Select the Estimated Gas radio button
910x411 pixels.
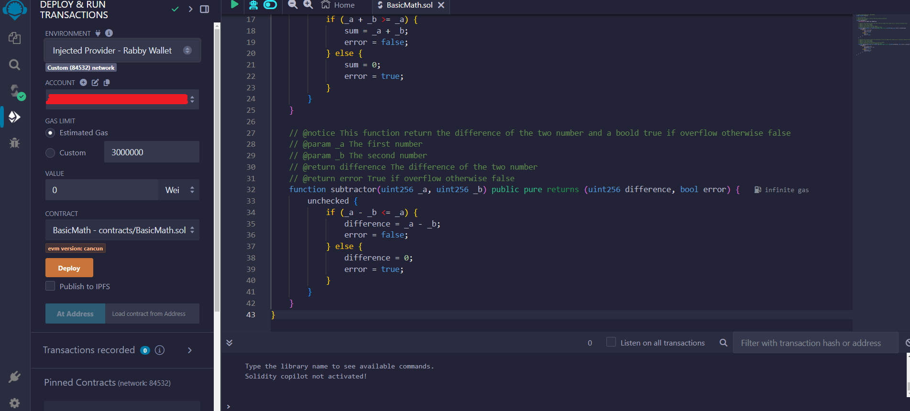50,133
